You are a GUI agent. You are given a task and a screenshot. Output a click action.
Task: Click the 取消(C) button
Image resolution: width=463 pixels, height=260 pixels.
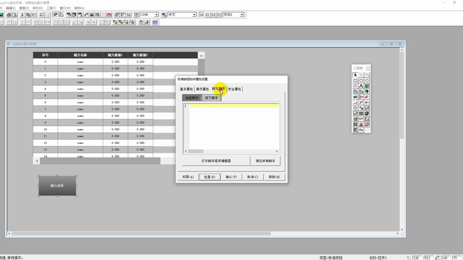pyautogui.click(x=253, y=177)
